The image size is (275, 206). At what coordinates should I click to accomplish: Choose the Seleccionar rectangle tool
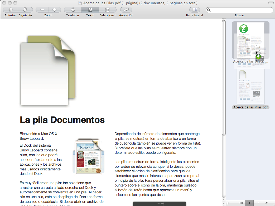click(108, 10)
